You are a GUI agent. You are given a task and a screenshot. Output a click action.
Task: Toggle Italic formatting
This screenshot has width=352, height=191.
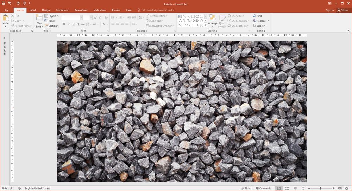click(x=69, y=24)
